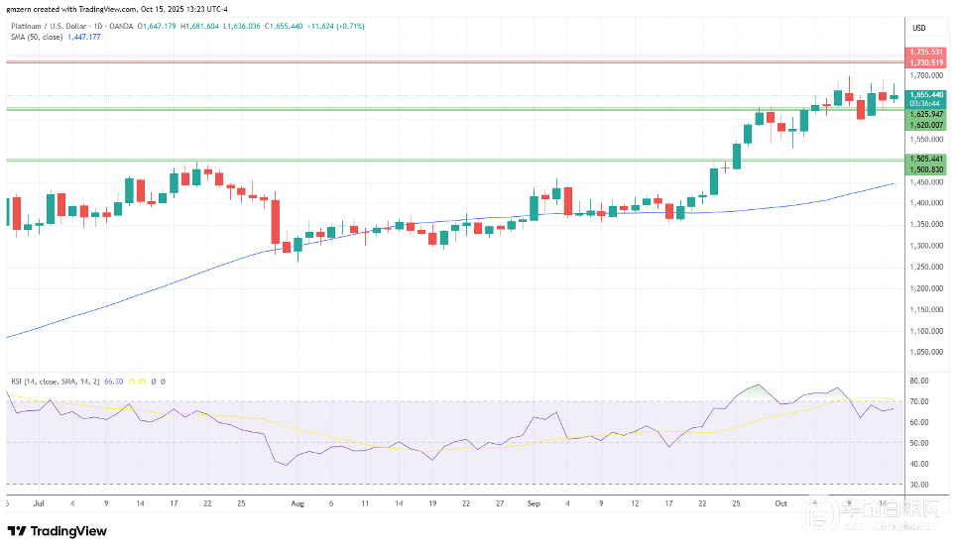Click the Oct label on the time axis

(x=780, y=502)
